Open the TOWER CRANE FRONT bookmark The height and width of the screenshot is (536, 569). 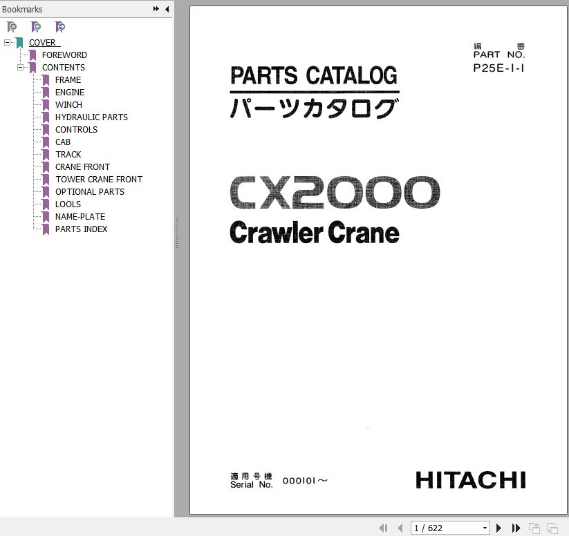pos(99,180)
